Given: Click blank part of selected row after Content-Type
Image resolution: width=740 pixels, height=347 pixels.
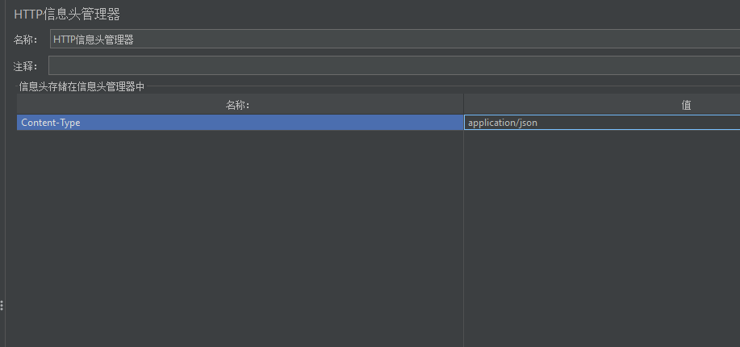Looking at the screenshot, I should point(282,123).
